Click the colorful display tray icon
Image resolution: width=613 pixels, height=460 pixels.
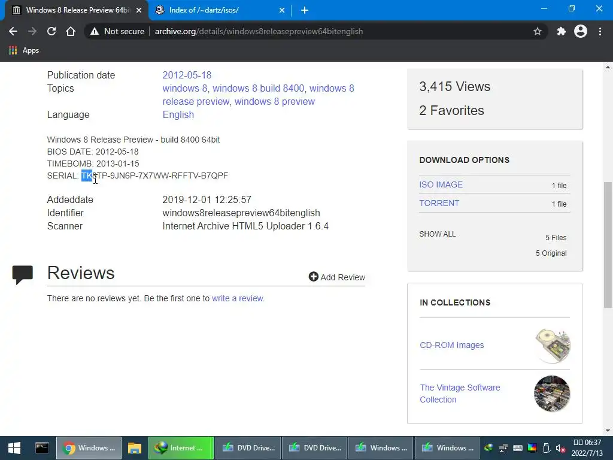(532, 448)
